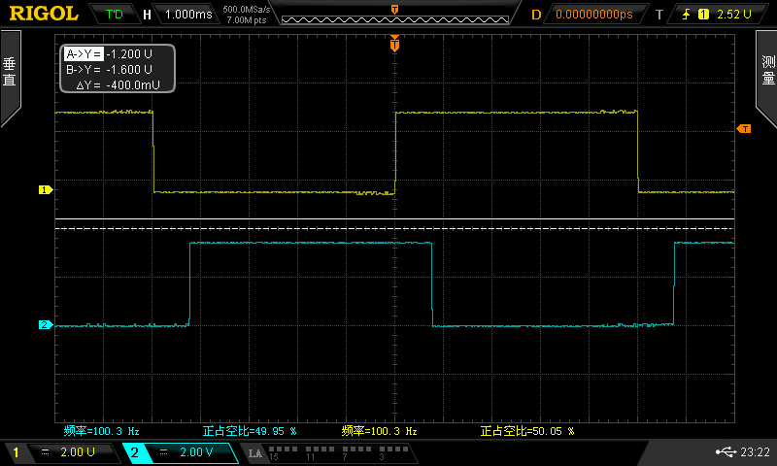Image resolution: width=777 pixels, height=466 pixels.
Task: Click the waveform memory position bar
Action: [393, 15]
